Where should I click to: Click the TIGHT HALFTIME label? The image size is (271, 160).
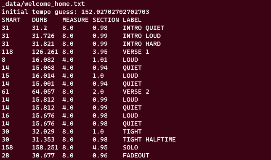point(149,139)
